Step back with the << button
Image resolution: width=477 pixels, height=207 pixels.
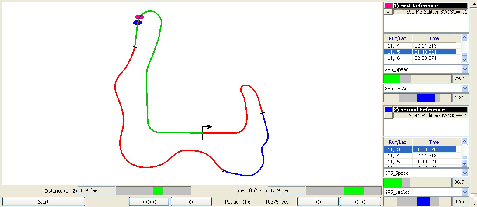click(191, 202)
